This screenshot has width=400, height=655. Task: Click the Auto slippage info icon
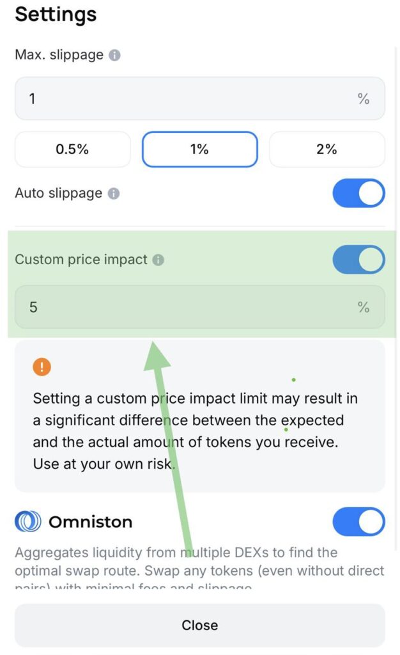pyautogui.click(x=114, y=193)
